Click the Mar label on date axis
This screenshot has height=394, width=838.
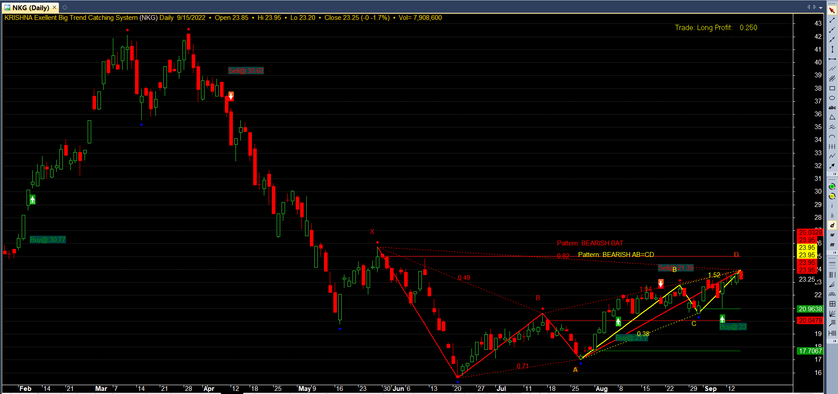click(x=101, y=389)
